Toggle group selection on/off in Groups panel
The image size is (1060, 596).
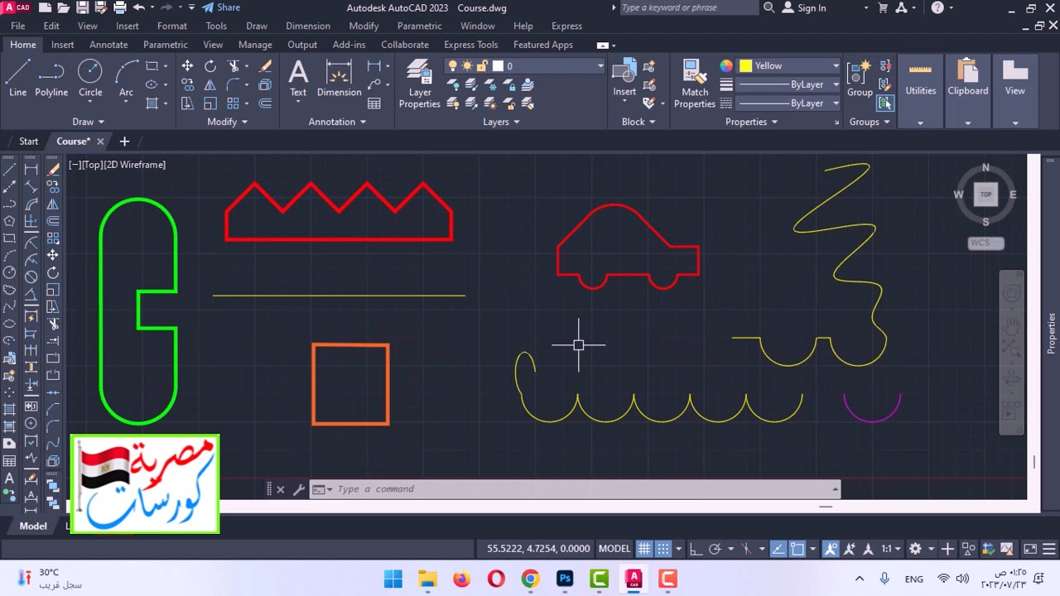pyautogui.click(x=885, y=103)
